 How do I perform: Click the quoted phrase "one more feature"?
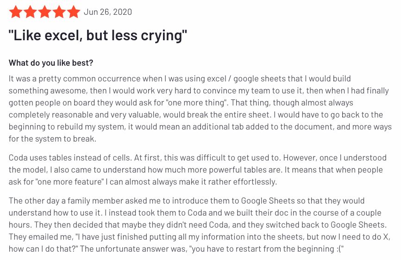pyautogui.click(x=74, y=182)
